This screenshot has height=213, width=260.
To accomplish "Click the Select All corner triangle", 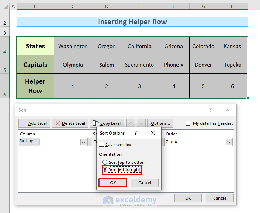I will [x=6, y=6].
